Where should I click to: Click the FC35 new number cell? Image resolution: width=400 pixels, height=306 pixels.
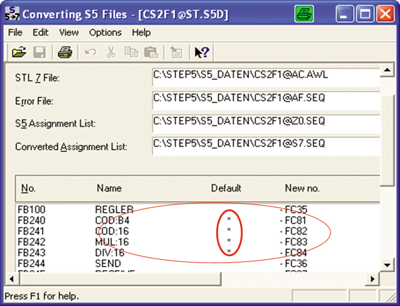(296, 209)
